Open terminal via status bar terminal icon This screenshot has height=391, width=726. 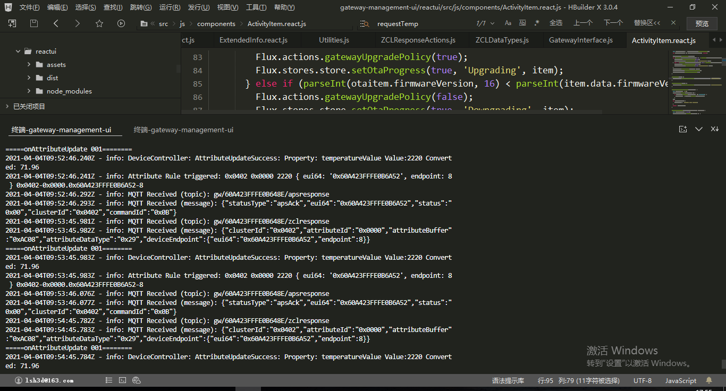[x=123, y=380]
